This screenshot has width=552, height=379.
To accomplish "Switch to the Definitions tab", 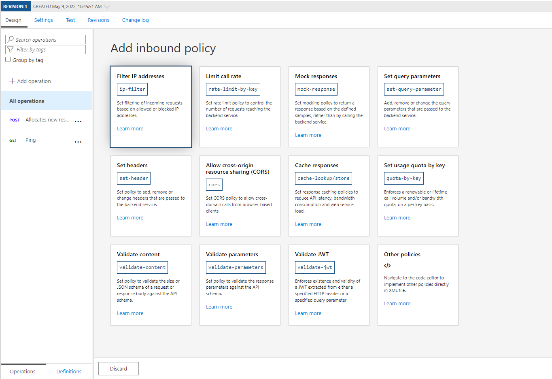I will click(69, 371).
